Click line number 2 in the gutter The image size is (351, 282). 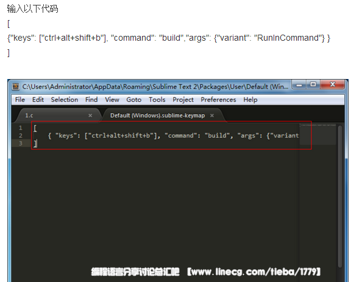[20, 136]
